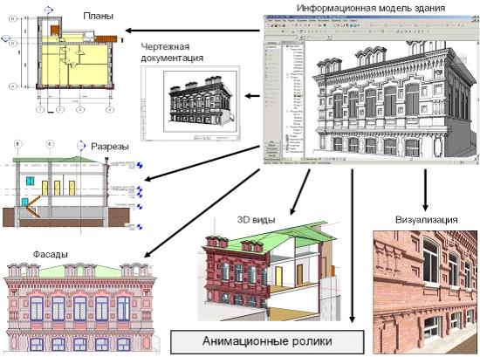This screenshot has height=357, width=480.
Task: Click the Информационная модель здания heading
Action: [x=371, y=8]
